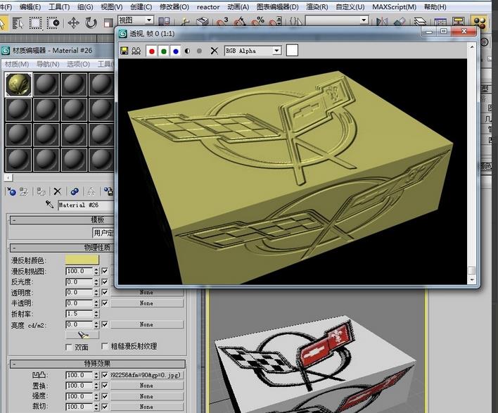Click the Align tool icon
The width and height of the screenshot is (498, 413).
(400, 22)
